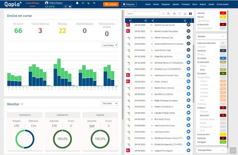This screenshot has width=238, height=155.
Task: Refresh the Monitor section
Action: tap(22, 104)
